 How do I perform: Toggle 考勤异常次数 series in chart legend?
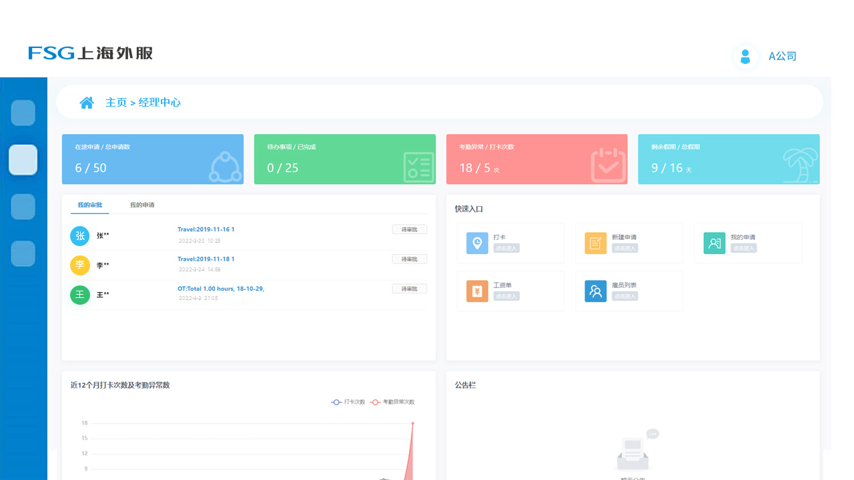pyautogui.click(x=393, y=402)
